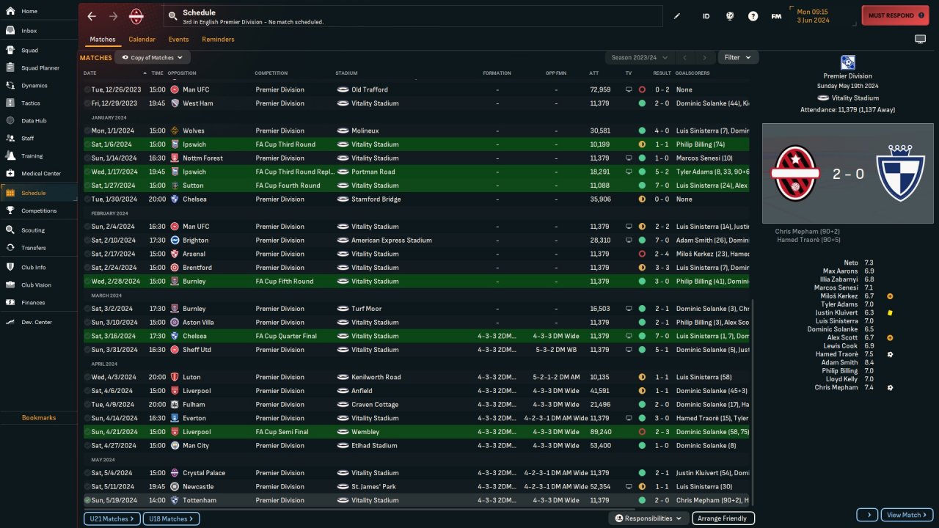The image size is (939, 528).
Task: Open the FM menu icon
Action: [776, 16]
